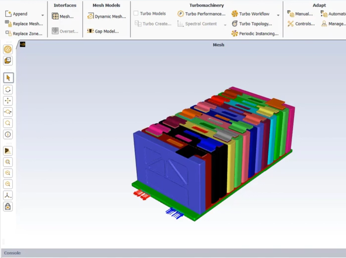
Task: Select the rotate view tool
Action: click(x=8, y=89)
